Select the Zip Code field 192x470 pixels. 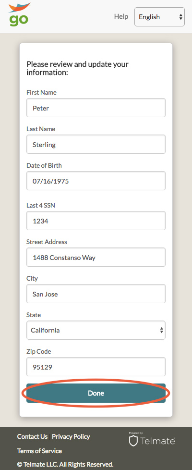pos(96,367)
